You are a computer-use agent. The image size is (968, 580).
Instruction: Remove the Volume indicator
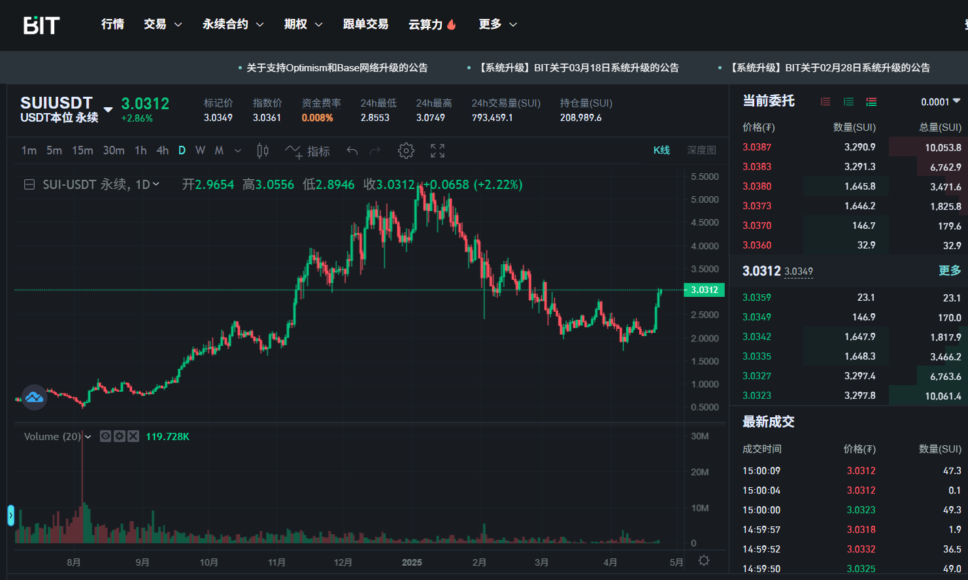pos(133,436)
